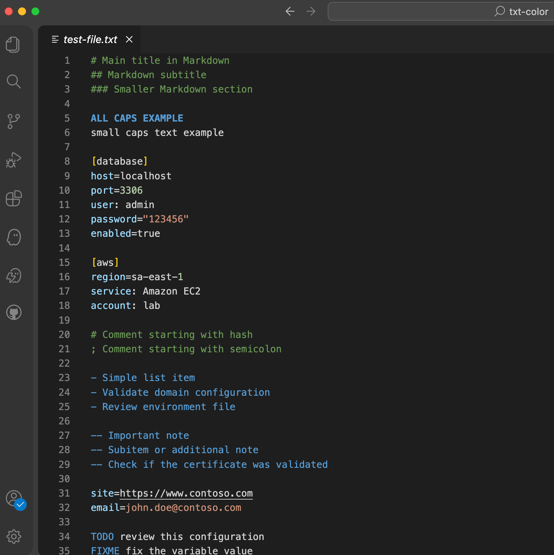Click '-- Check if the certificate was validated'

(209, 465)
